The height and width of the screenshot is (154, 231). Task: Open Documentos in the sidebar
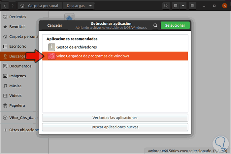coord(19,66)
